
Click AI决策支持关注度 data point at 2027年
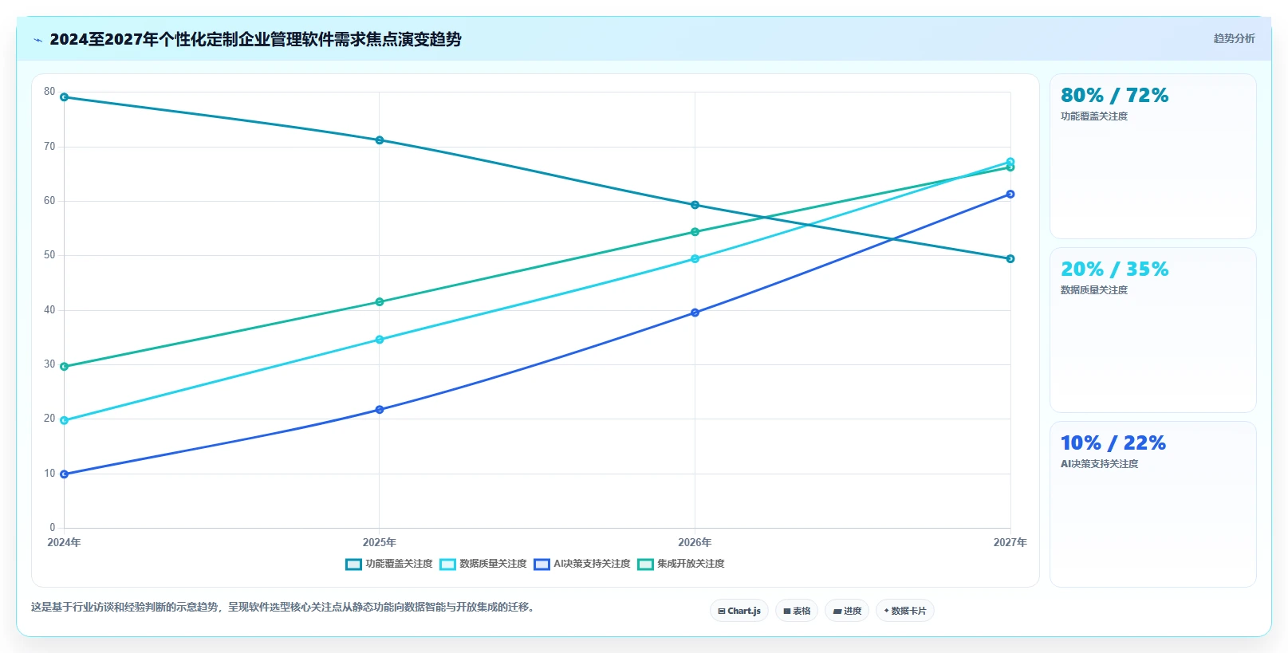point(1010,194)
